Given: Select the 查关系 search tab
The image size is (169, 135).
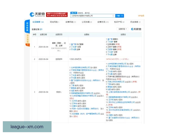Looking at the screenshot, I should click(x=87, y=13).
